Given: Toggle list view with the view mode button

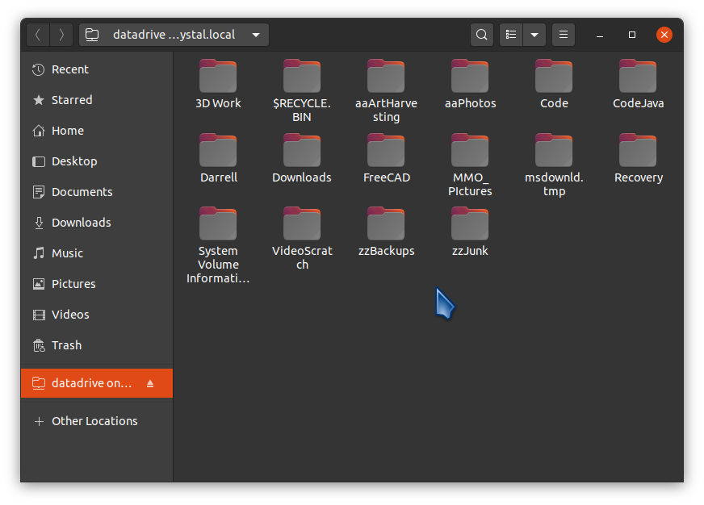Looking at the screenshot, I should (x=511, y=35).
